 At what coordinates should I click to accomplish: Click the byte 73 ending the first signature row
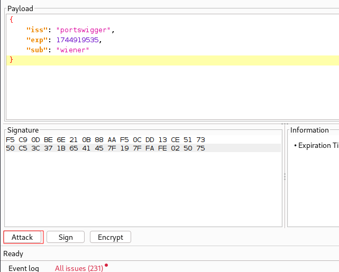pos(200,139)
